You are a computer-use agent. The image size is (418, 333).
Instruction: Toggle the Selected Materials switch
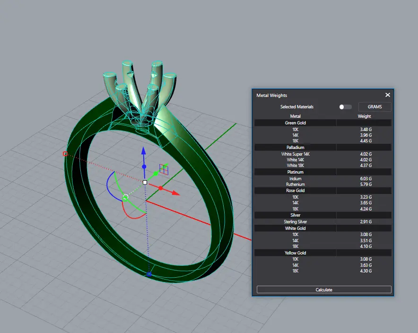tap(345, 107)
